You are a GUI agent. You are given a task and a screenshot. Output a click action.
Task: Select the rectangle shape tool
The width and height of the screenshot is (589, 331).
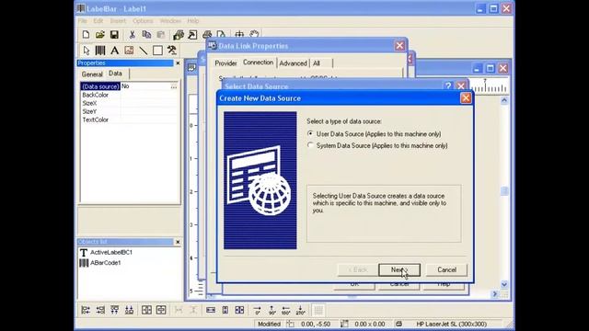pos(157,51)
